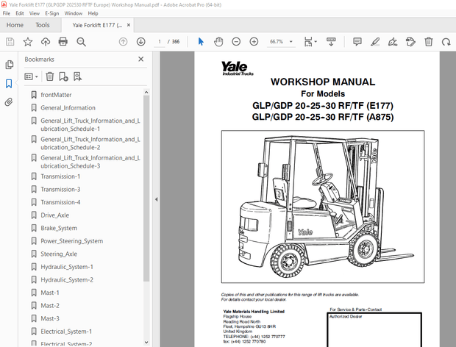Switch to the Home tab
Viewport: 456px width, 347px height.
click(15, 25)
